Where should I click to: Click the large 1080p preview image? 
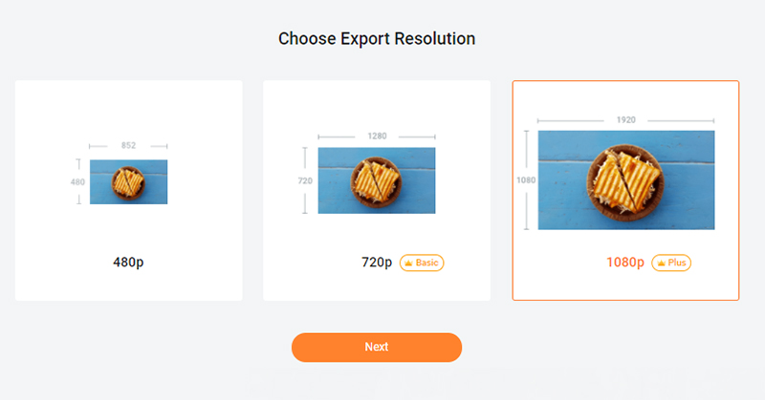pyautogui.click(x=625, y=179)
